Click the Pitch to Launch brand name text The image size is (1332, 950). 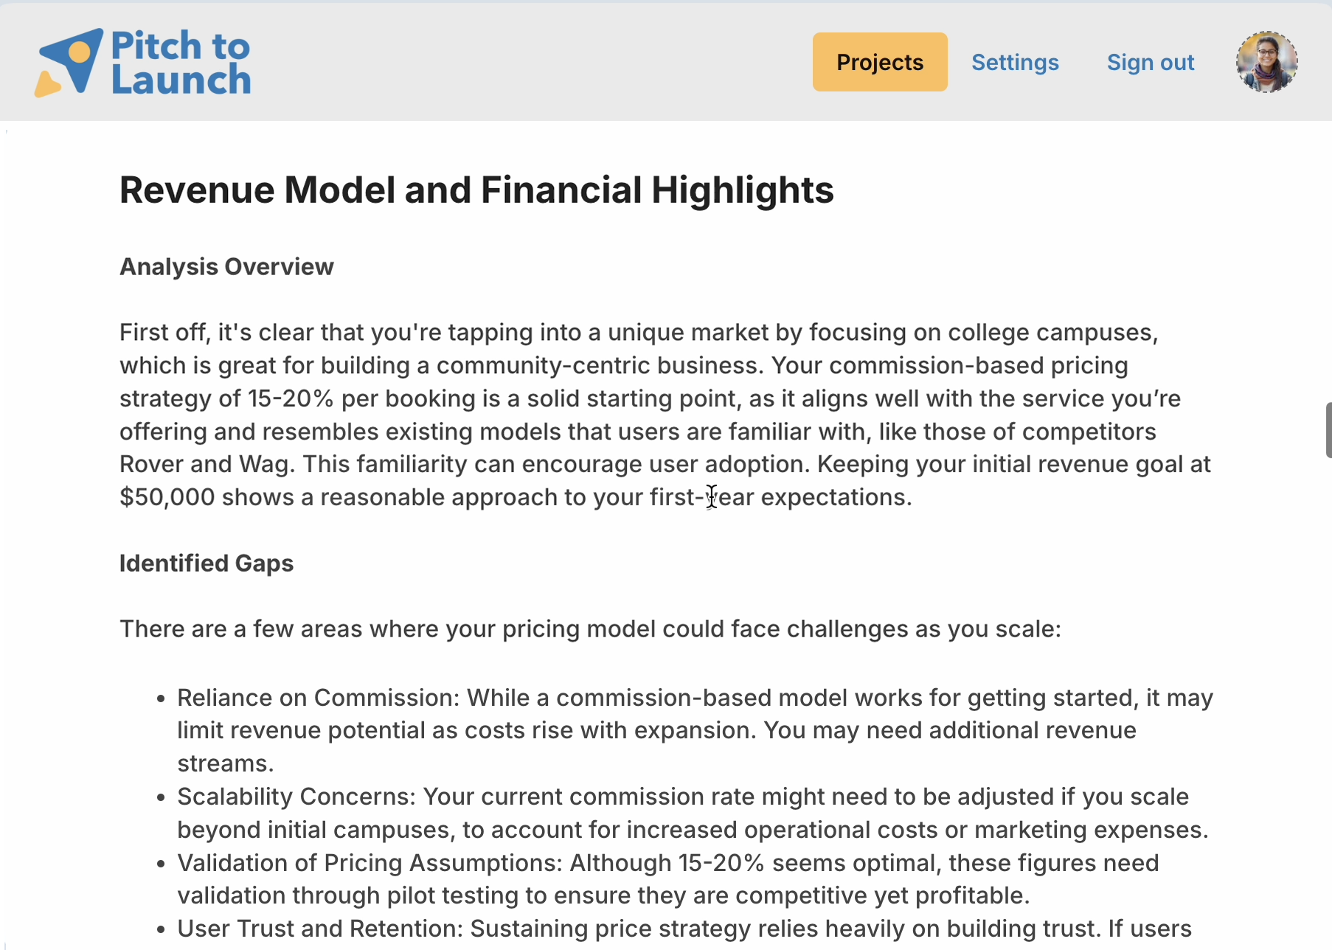(x=181, y=63)
